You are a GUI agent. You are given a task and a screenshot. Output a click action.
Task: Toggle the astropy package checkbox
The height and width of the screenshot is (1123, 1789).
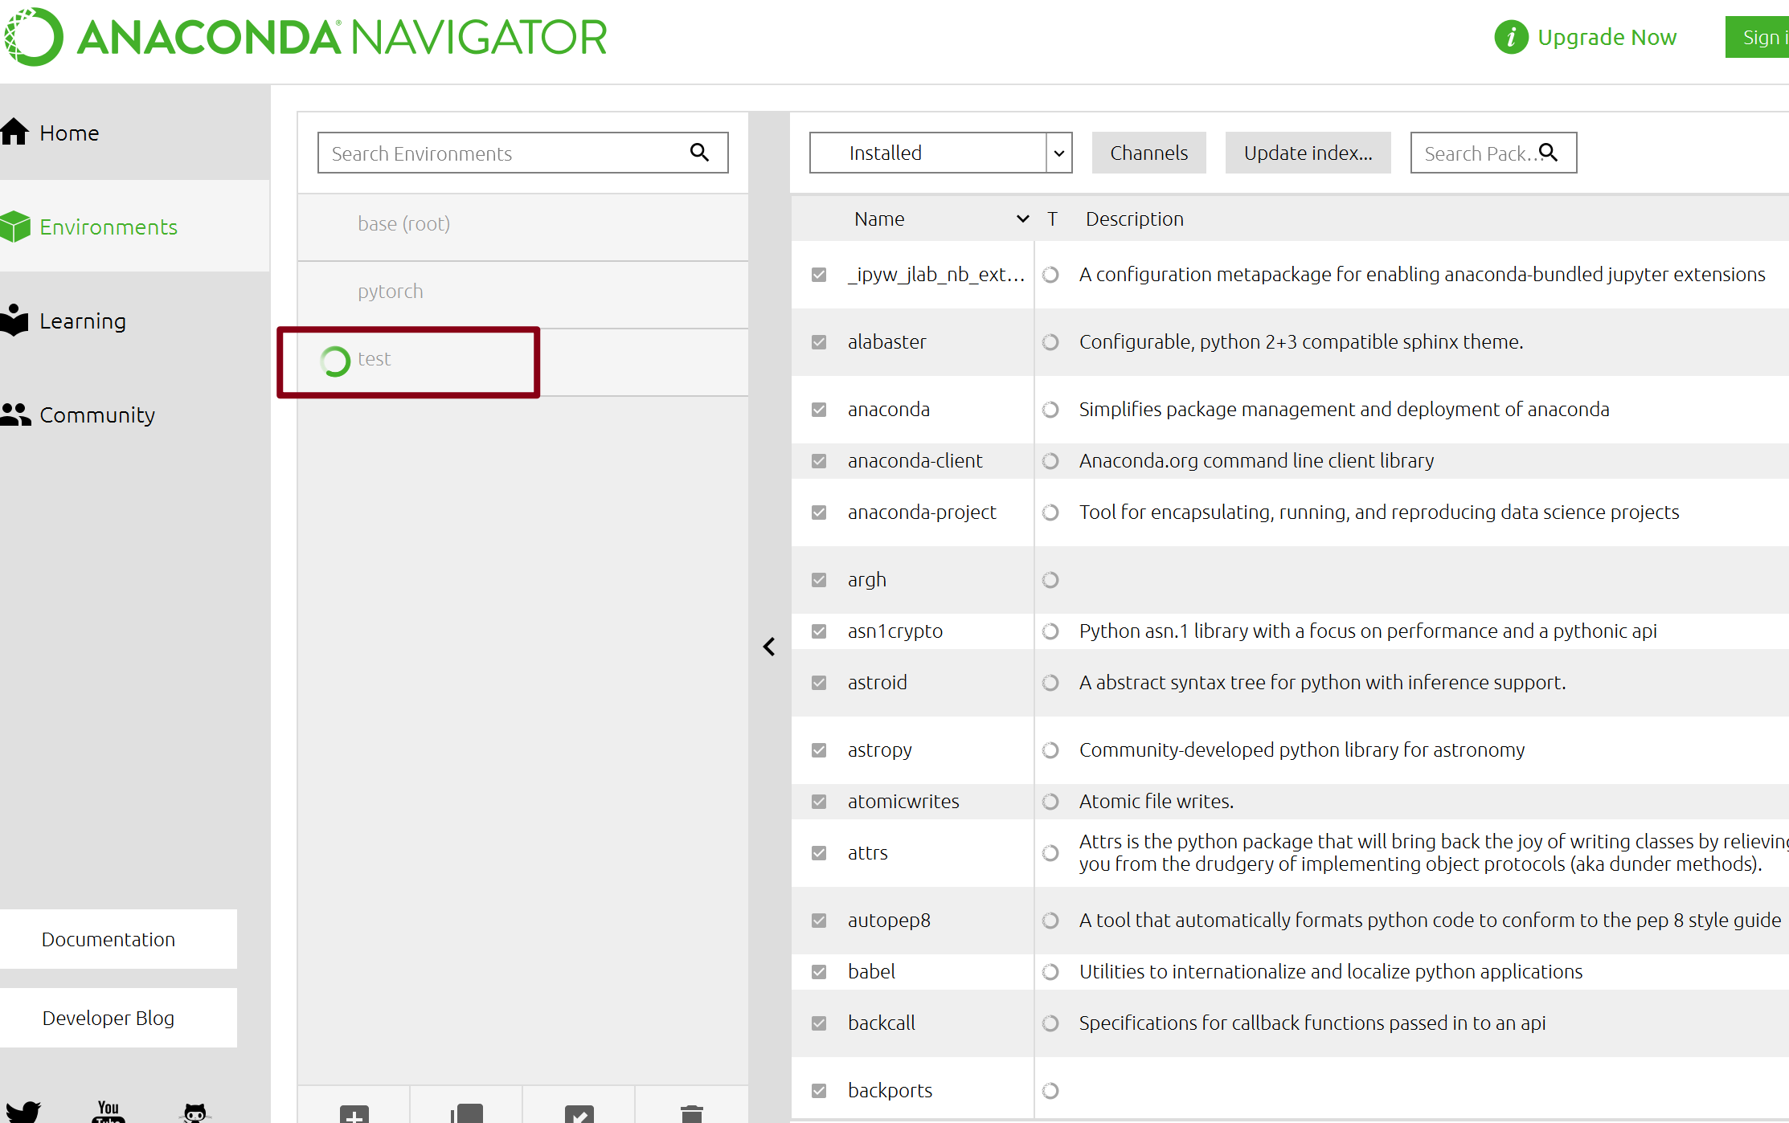click(x=819, y=750)
